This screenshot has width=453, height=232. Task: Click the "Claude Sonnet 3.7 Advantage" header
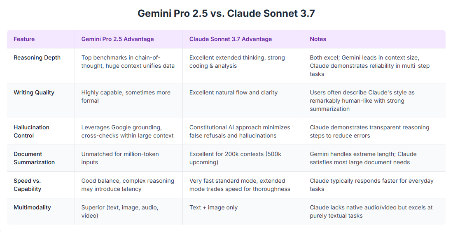[231, 39]
